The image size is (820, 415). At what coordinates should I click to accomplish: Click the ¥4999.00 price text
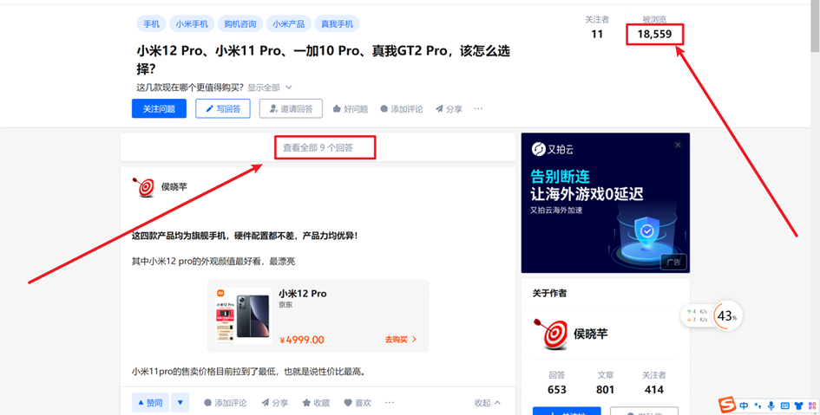(x=302, y=340)
